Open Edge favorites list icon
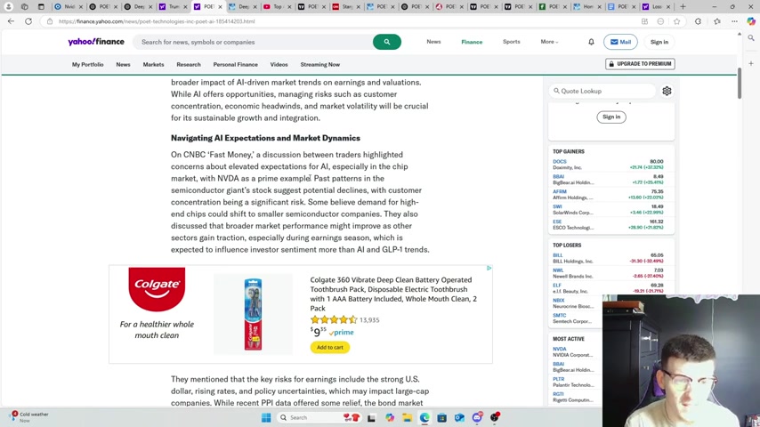Viewport: 760px width, 427px height. pyautogui.click(x=717, y=21)
